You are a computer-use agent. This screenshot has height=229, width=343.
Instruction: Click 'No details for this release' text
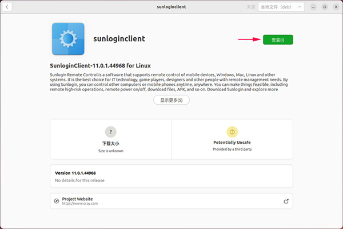click(x=79, y=180)
